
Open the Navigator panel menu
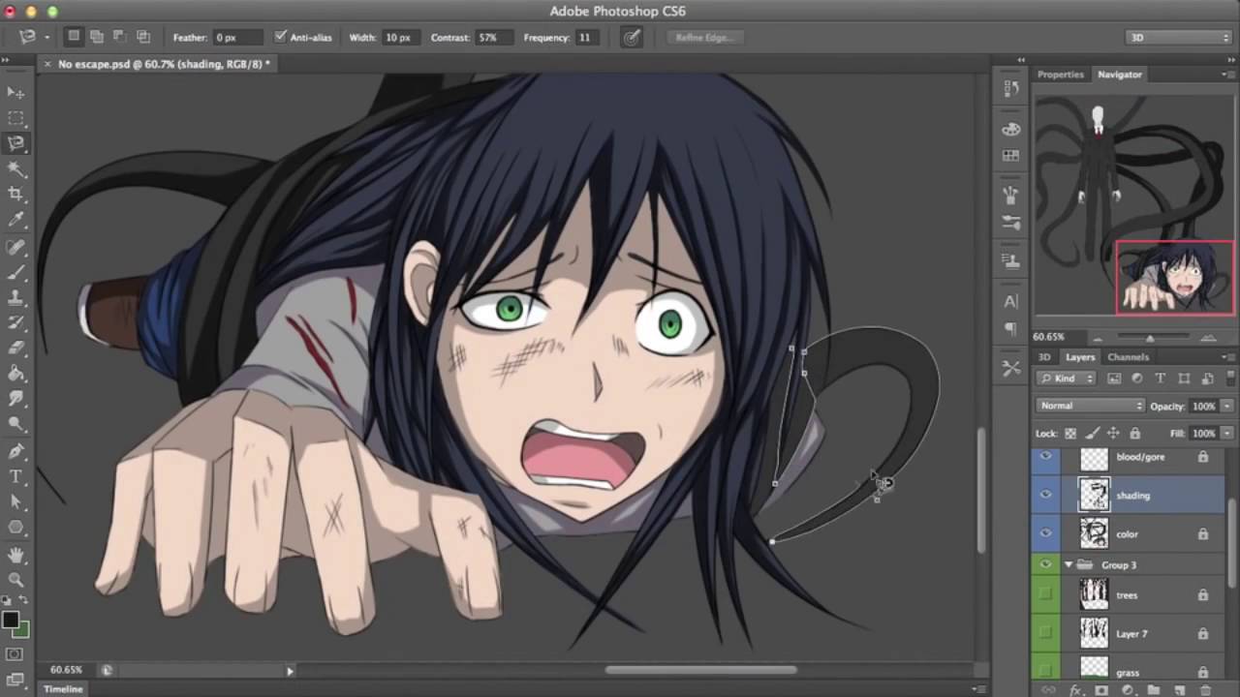(1228, 75)
